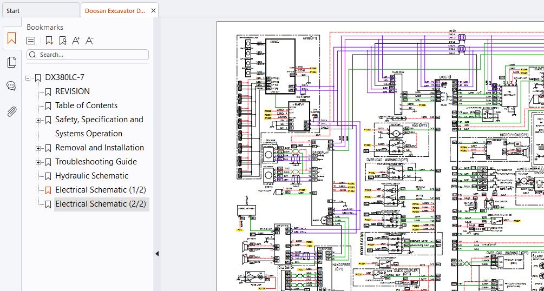Go to Electrical Schematic (1/2) bookmark

101,190
